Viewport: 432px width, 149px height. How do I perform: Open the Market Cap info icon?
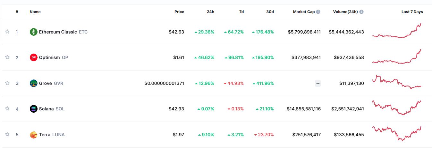tap(318, 12)
